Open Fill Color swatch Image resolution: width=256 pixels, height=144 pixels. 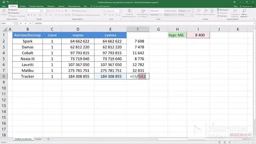tap(46, 15)
